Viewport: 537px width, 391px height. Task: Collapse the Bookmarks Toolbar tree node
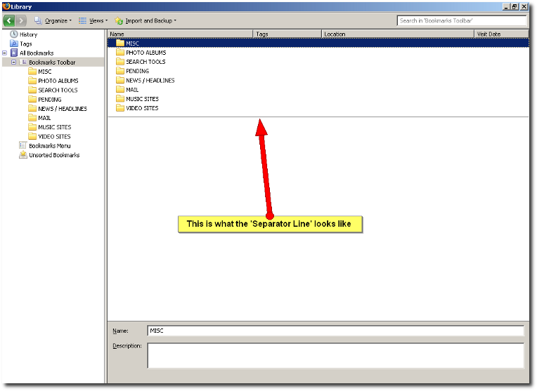pyautogui.click(x=13, y=62)
